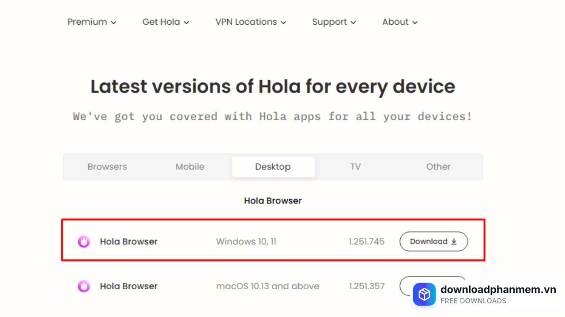Open the Other tab
This screenshot has width=565, height=317.
click(x=438, y=167)
